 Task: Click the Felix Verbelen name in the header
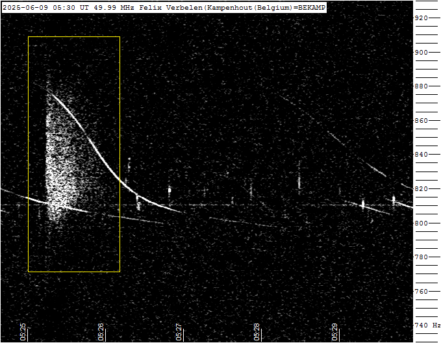[x=171, y=8]
